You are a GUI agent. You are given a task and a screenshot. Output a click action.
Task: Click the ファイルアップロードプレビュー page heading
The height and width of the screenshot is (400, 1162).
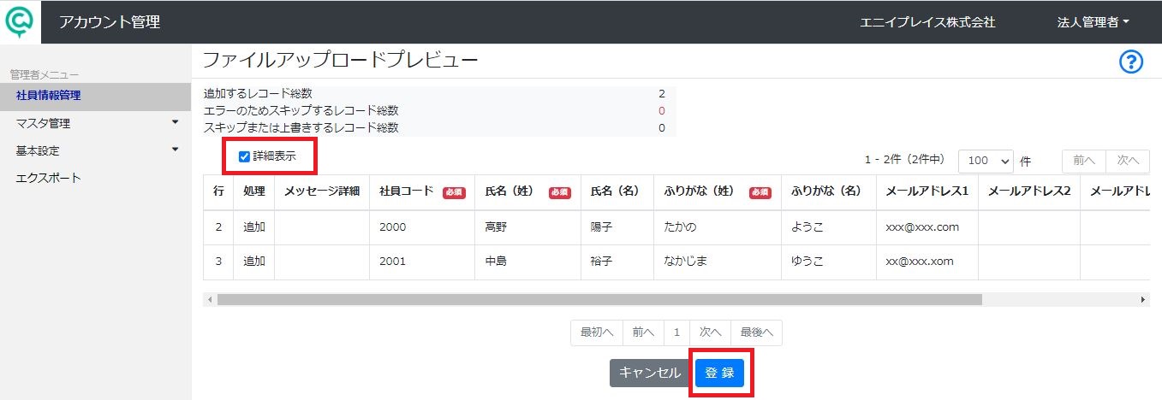[340, 60]
